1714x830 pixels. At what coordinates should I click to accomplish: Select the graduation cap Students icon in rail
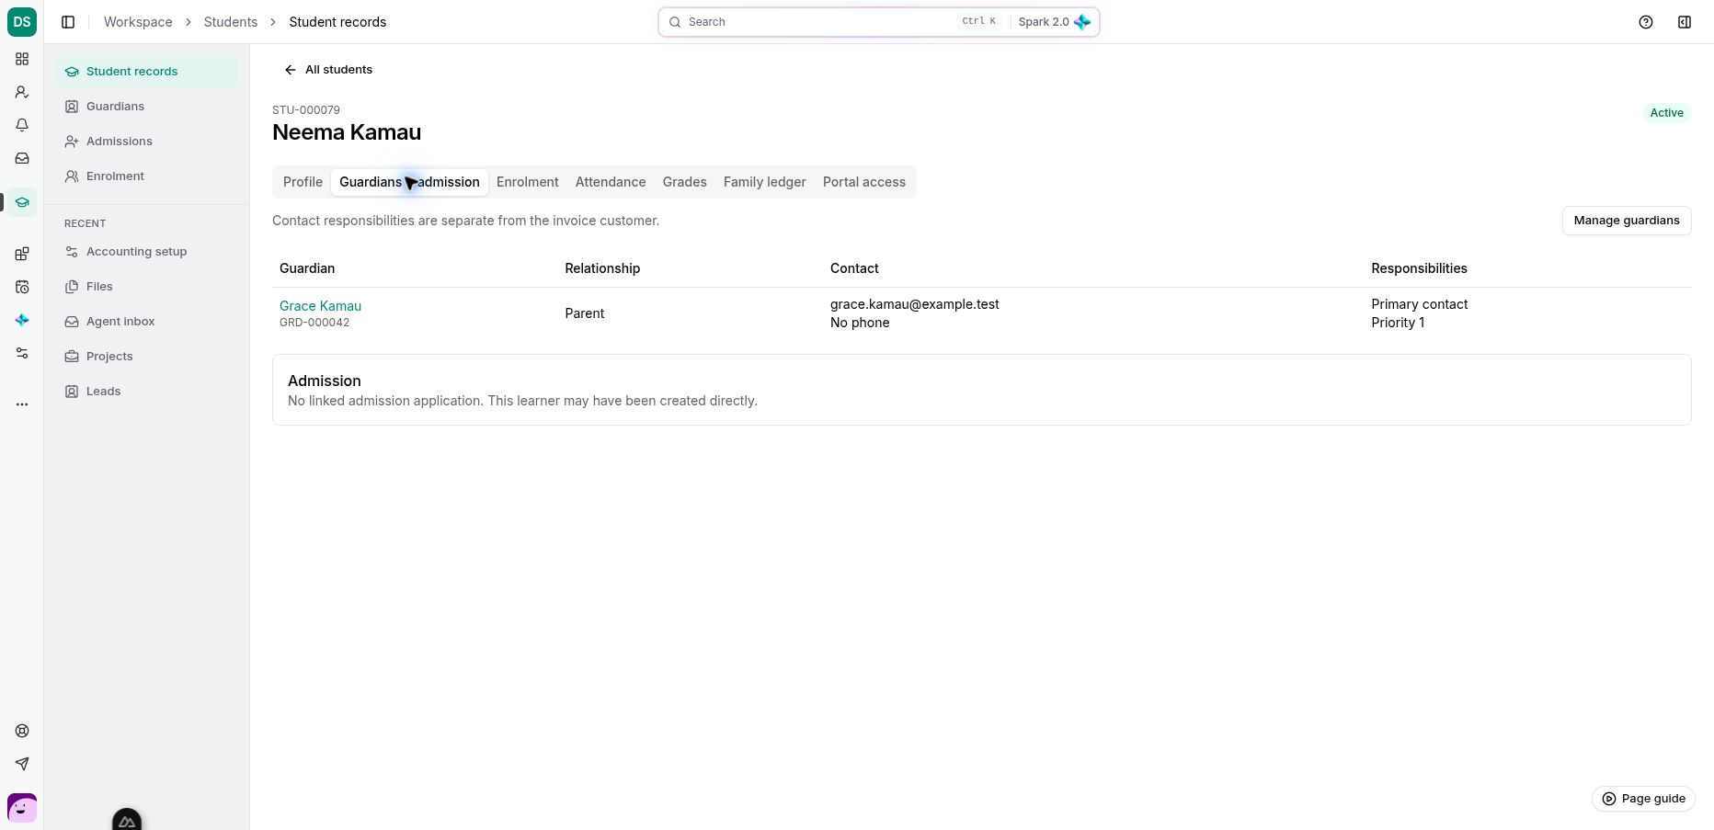22,202
